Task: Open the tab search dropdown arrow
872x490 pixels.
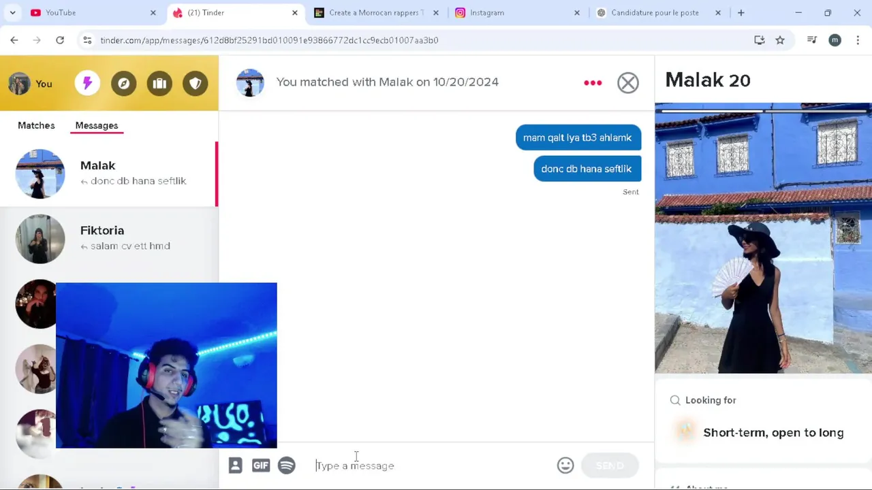Action: pyautogui.click(x=12, y=13)
